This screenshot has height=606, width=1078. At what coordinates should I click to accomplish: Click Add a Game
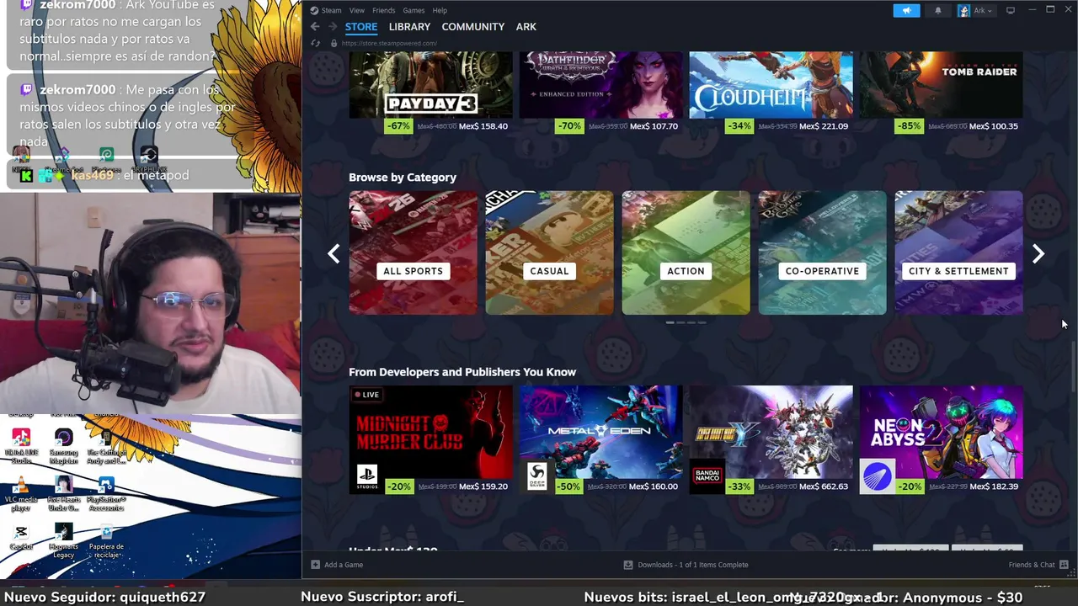(337, 565)
